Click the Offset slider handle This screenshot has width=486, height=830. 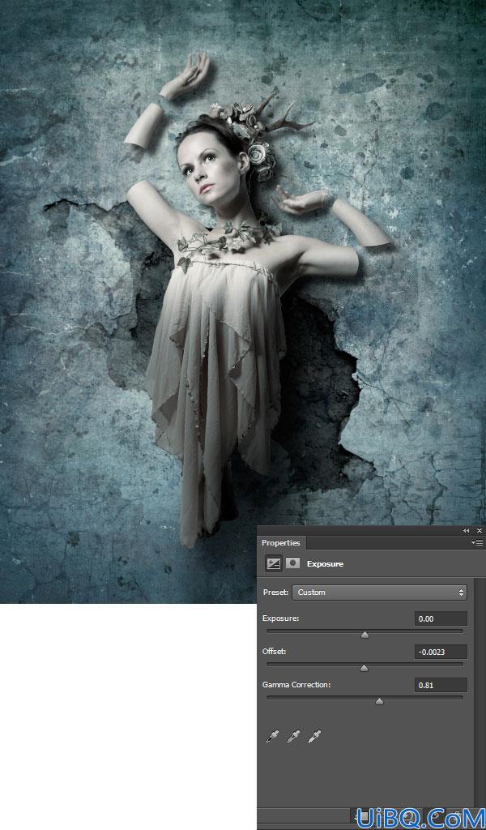(364, 669)
